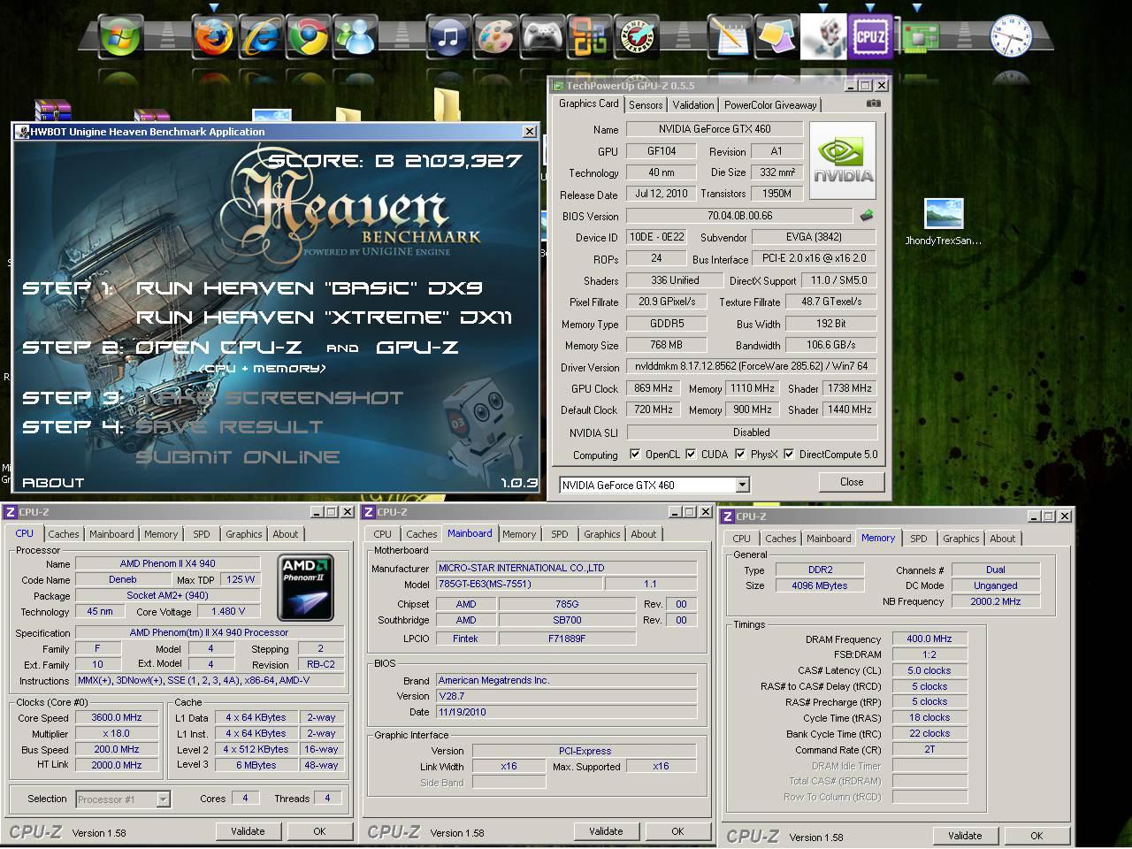Open the Processor #1 selection dropdown
Viewport: 1132px width, 849px height.
coord(163,799)
